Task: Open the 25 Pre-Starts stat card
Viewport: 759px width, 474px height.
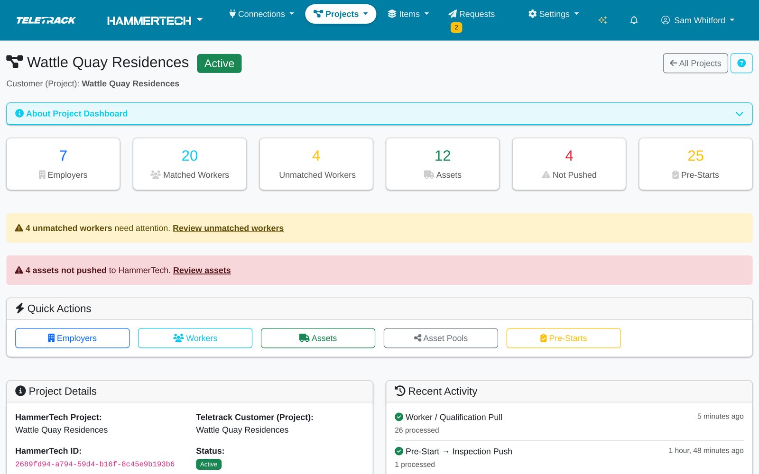Action: coord(696,164)
